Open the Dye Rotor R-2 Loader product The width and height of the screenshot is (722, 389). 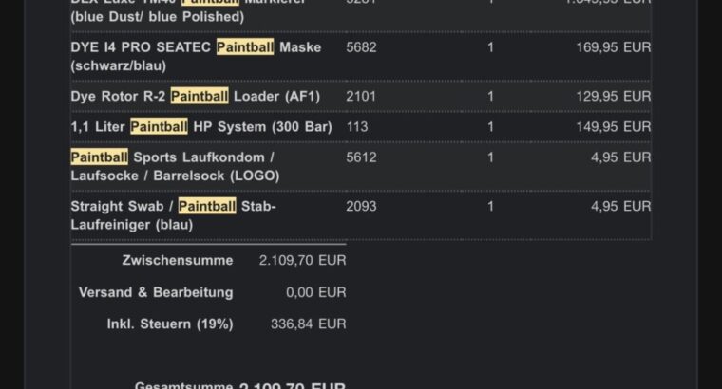click(121, 97)
